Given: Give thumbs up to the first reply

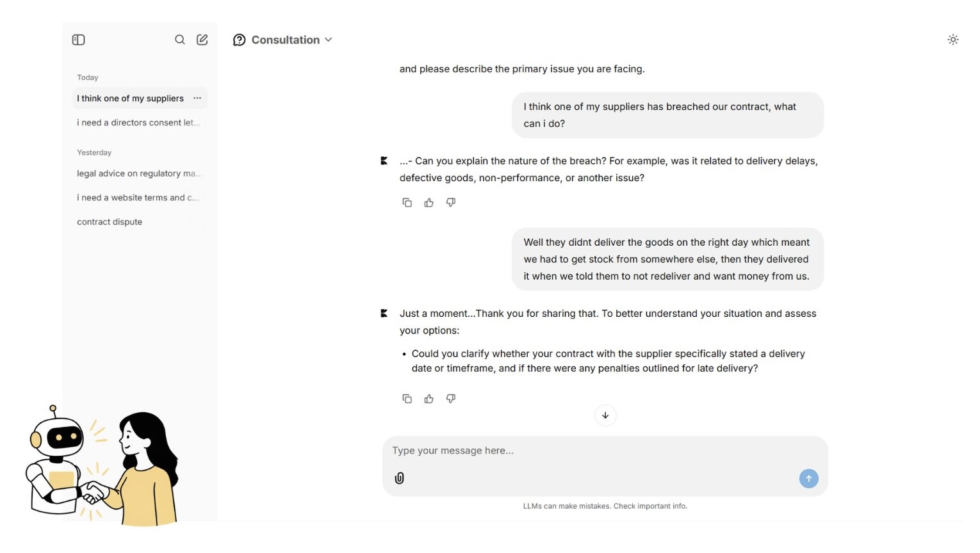Looking at the screenshot, I should point(429,202).
